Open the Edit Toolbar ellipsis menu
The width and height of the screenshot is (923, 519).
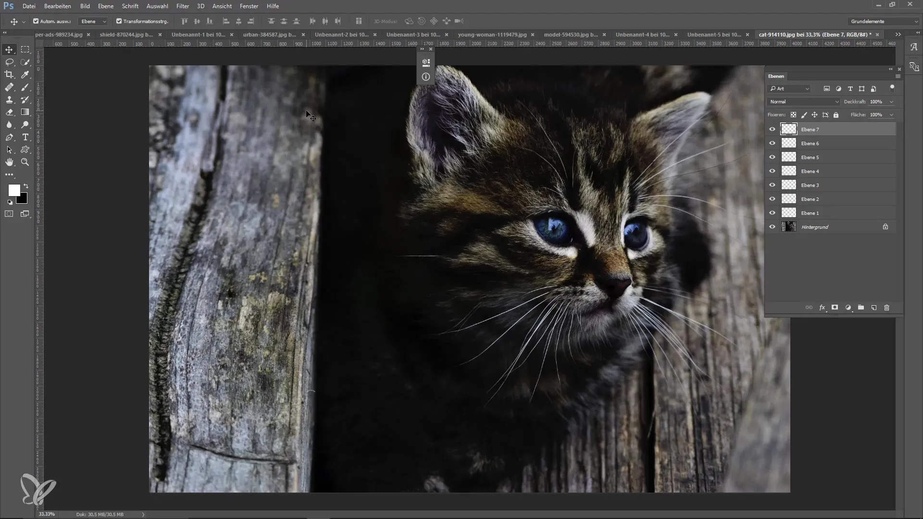[9, 174]
